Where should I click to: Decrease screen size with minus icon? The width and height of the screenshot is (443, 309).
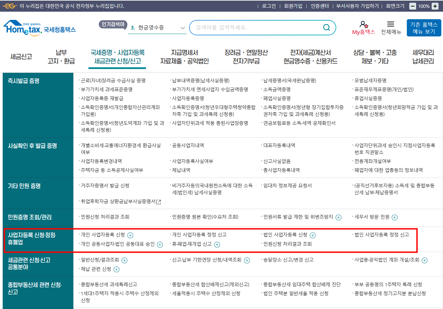point(413,6)
